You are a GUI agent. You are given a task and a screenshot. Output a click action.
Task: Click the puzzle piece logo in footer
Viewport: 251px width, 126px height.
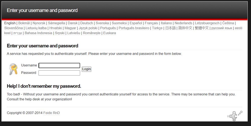[234, 115]
